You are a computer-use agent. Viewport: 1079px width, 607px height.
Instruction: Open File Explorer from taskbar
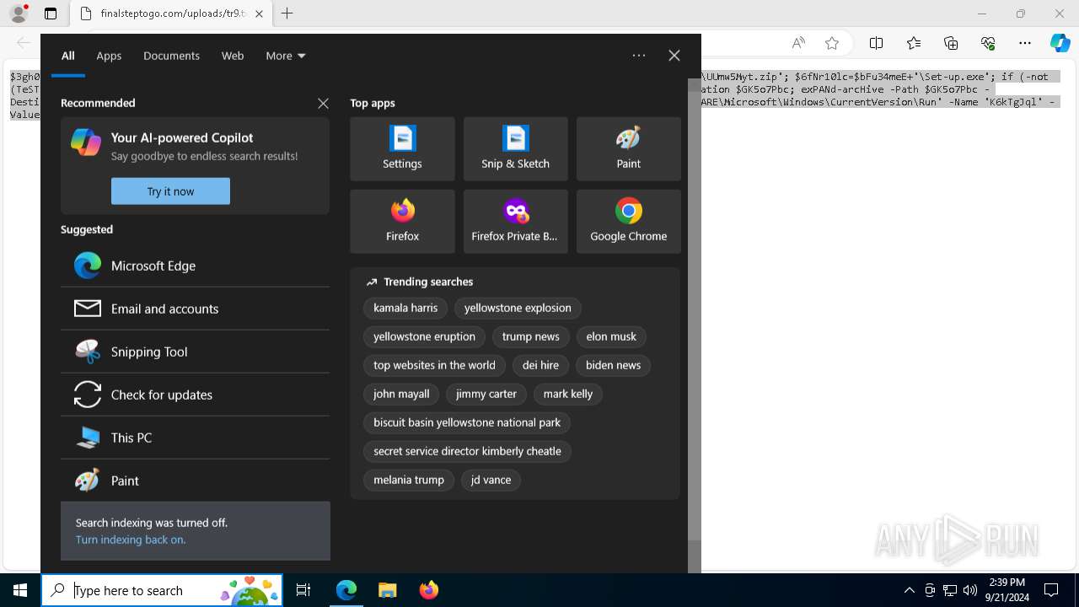pyautogui.click(x=388, y=590)
